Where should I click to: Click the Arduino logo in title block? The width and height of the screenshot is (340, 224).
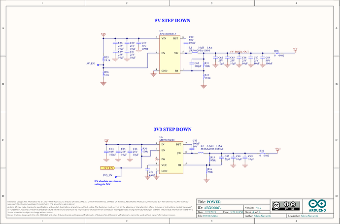(317, 206)
